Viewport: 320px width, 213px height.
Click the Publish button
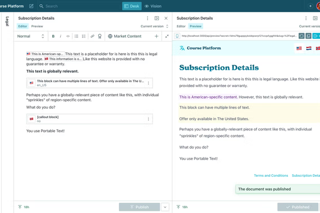(x=139, y=207)
